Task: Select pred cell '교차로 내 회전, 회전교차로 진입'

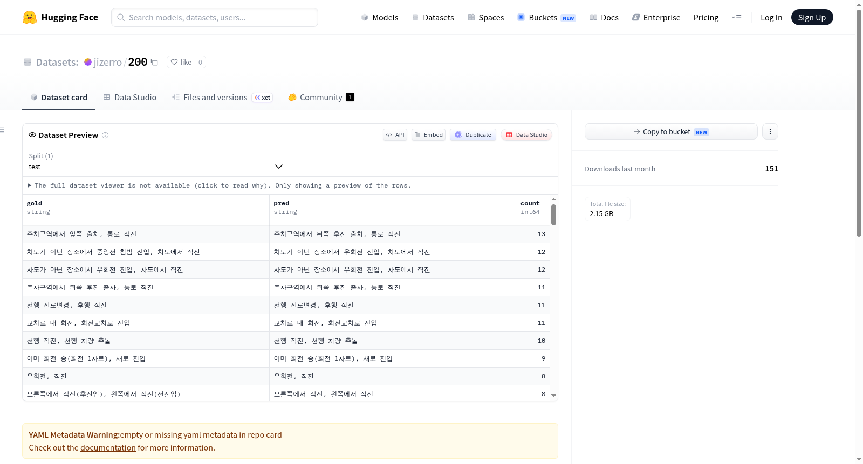Action: [x=393, y=323]
